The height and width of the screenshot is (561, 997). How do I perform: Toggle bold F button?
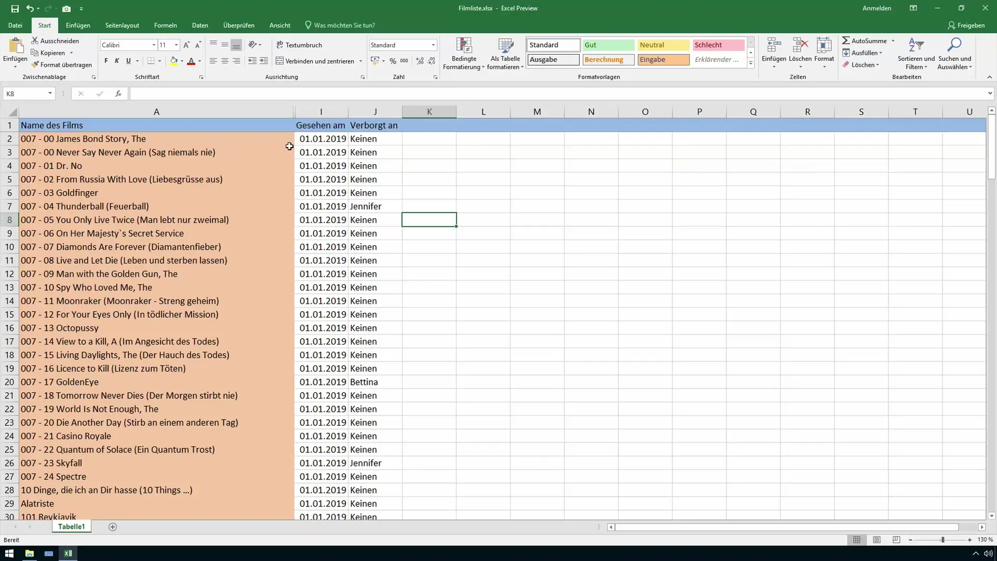click(x=106, y=61)
